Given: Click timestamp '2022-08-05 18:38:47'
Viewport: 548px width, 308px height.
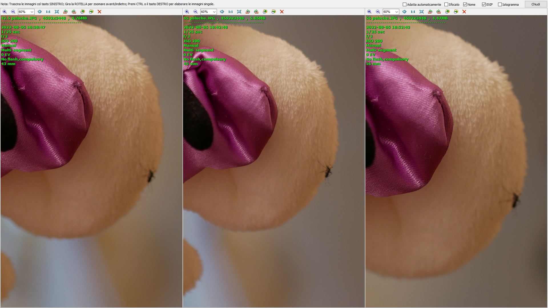Looking at the screenshot, I should tap(23, 27).
